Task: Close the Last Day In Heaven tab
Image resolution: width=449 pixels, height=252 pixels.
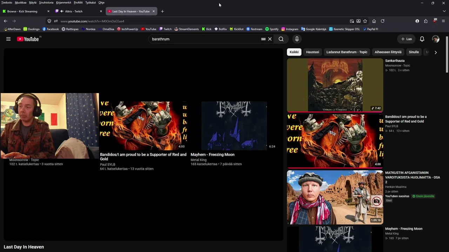Action: pos(153,11)
